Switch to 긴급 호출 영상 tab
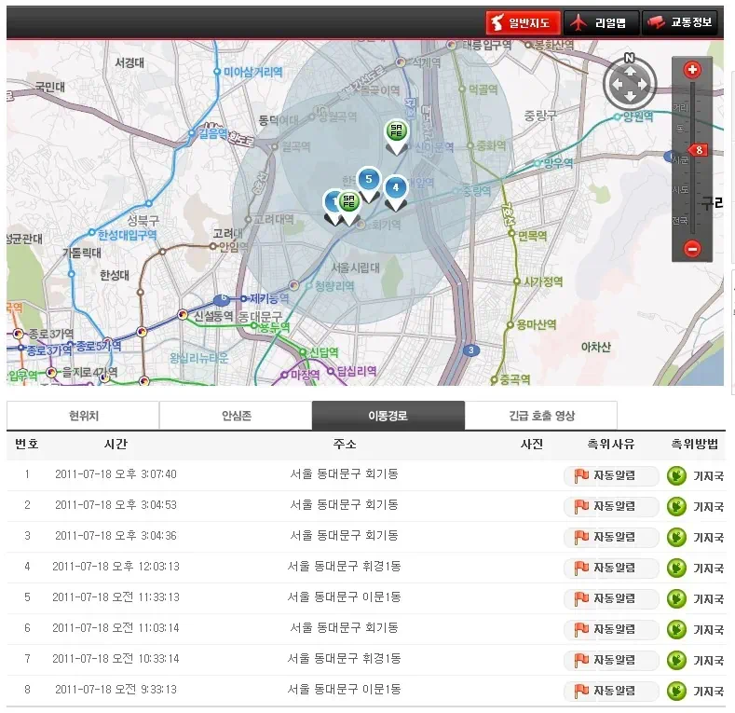This screenshot has height=713, width=735. (540, 416)
